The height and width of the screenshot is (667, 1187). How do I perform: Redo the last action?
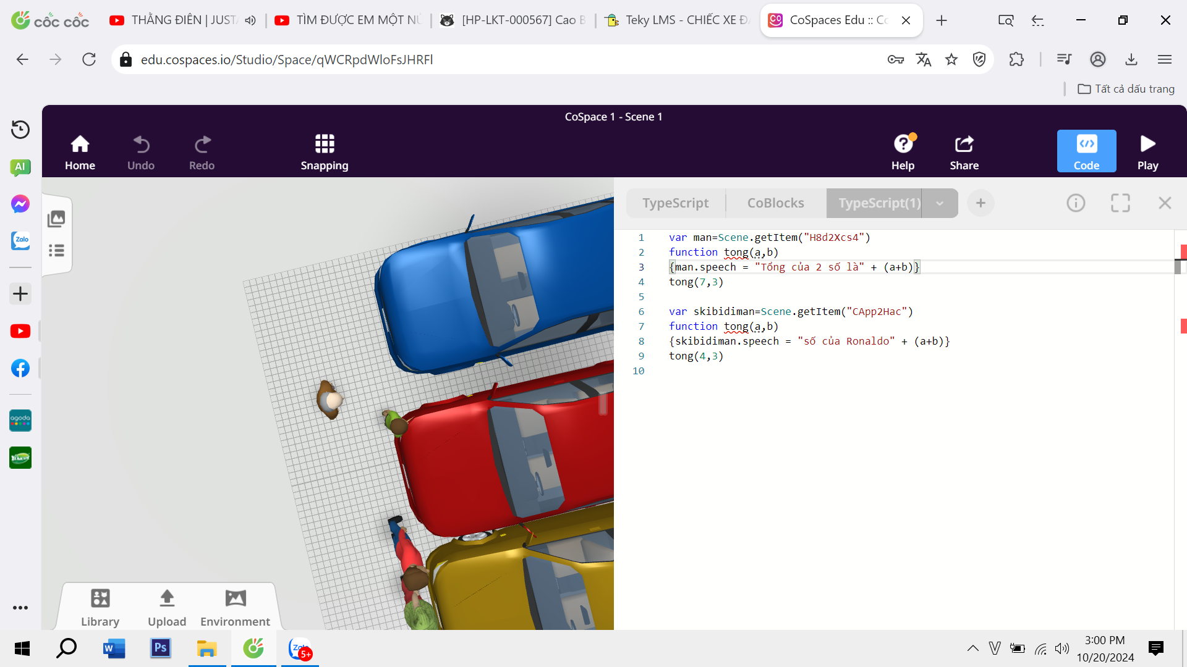202,152
